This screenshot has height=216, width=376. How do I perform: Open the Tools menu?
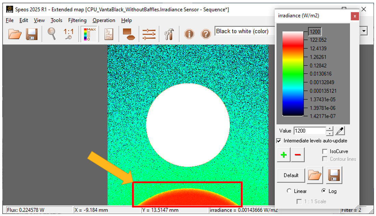56,21
